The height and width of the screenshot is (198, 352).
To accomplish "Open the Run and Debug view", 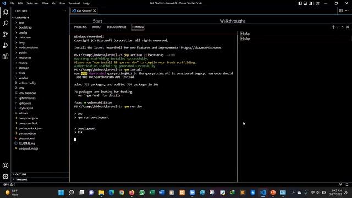I will tap(5, 45).
